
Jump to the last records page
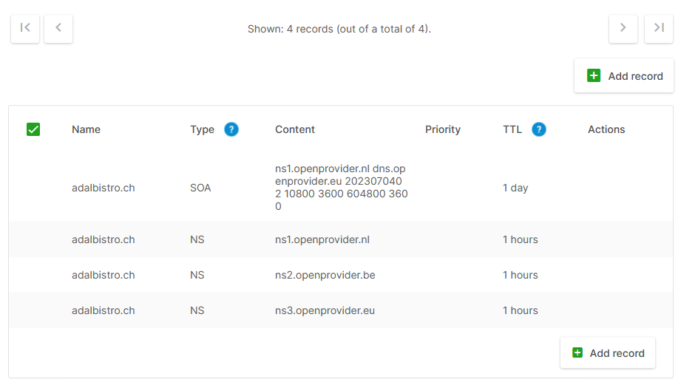tap(659, 29)
